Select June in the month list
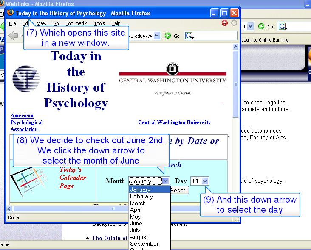 [150, 223]
